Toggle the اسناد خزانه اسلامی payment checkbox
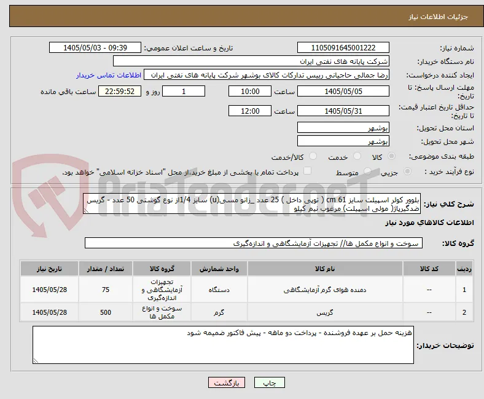Screen dimensions: 484x399 [308, 171]
